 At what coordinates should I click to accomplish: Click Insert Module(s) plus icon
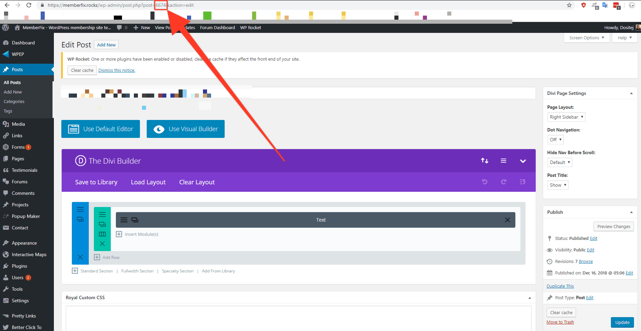[x=119, y=234]
